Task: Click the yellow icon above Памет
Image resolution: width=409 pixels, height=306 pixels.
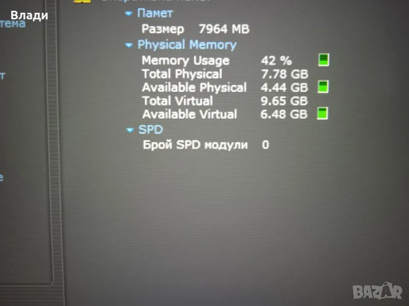Action: tap(82, 1)
